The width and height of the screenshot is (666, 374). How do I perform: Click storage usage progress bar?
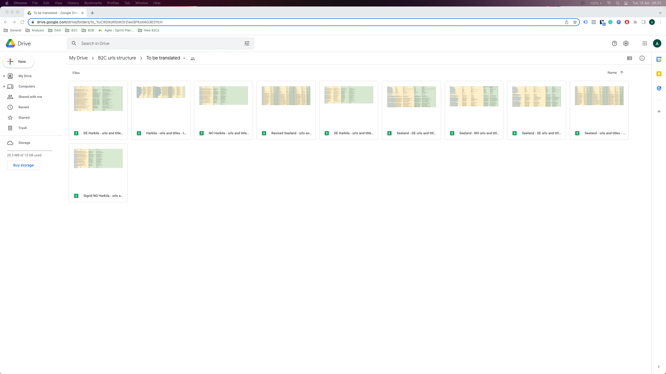[30, 150]
